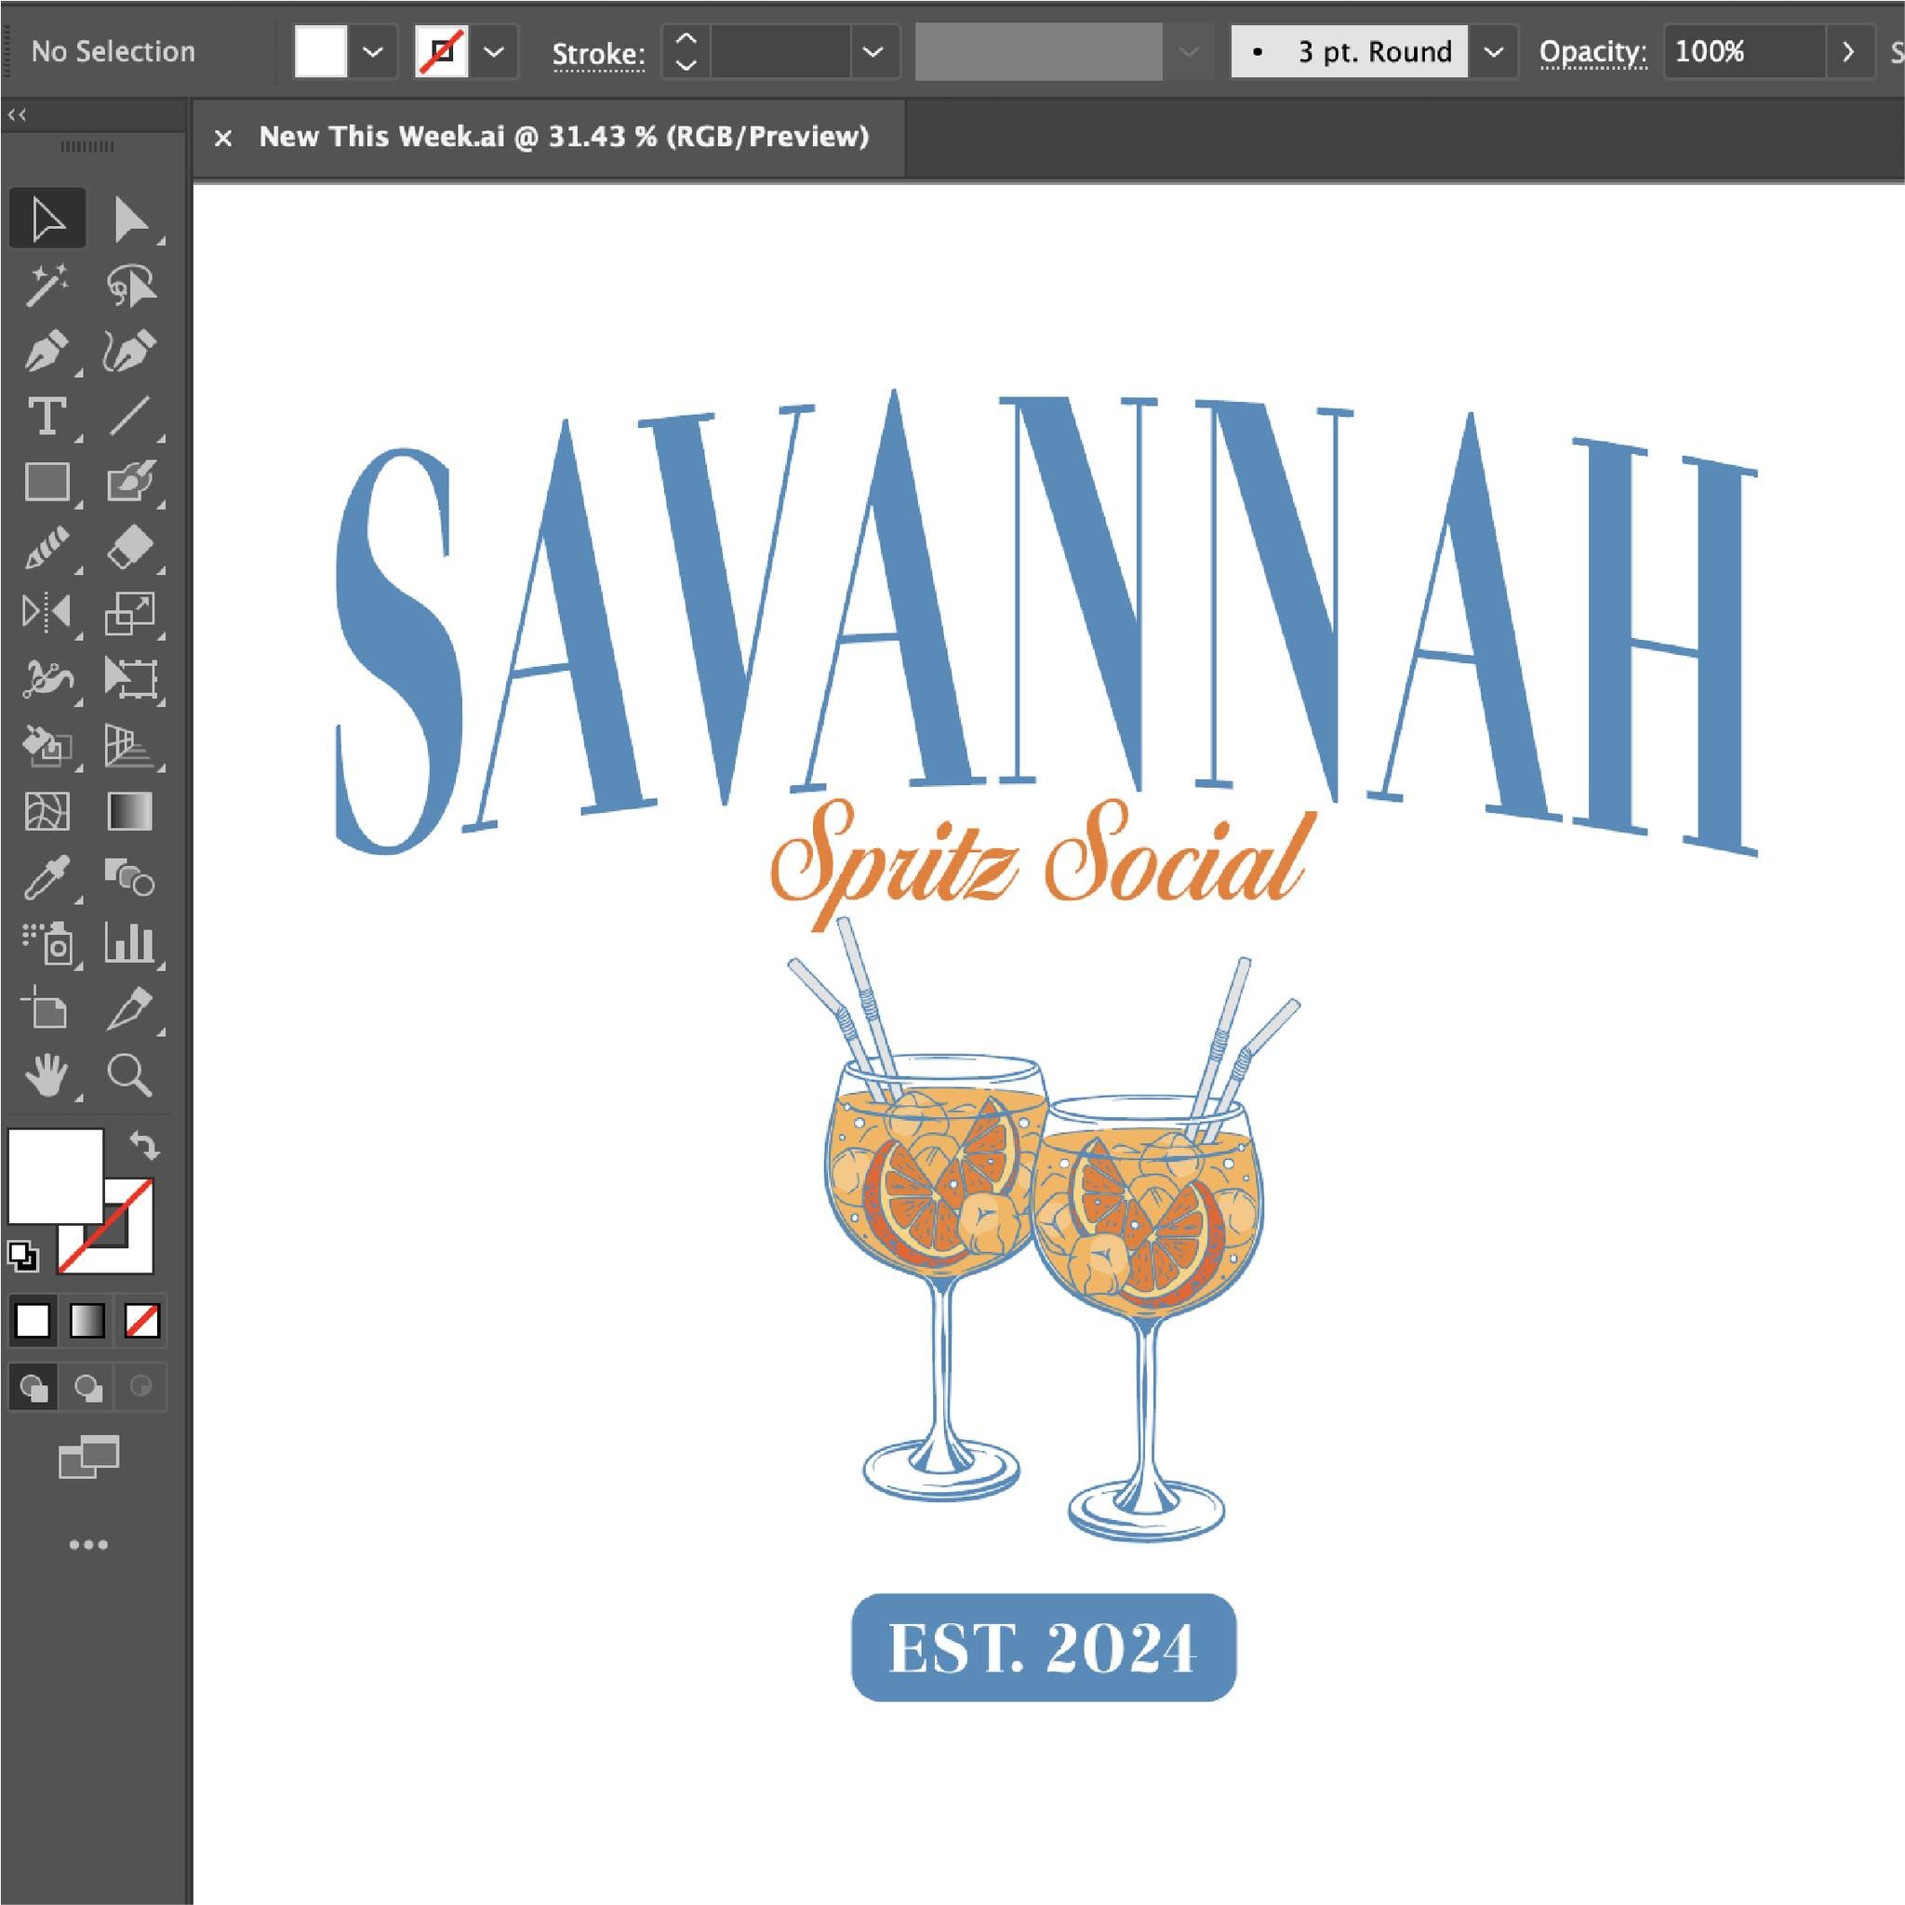
Task: Click the SAVANNAH headline artwork
Action: (x=1046, y=621)
